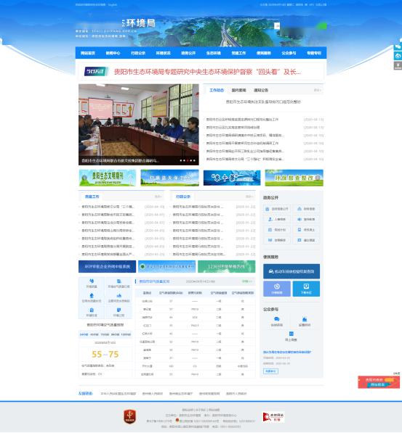This screenshot has width=402, height=433.
Task: Open 监督投诉 icon under 公众参与
Action: pos(305,319)
